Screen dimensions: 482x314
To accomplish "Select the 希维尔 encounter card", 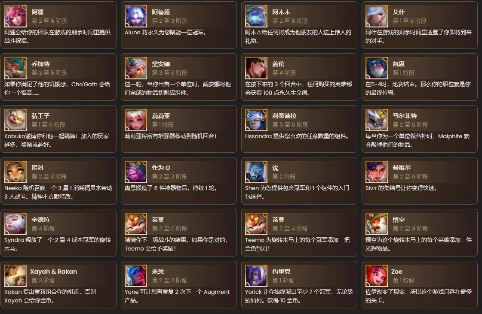I will pyautogui.click(x=419, y=181).
